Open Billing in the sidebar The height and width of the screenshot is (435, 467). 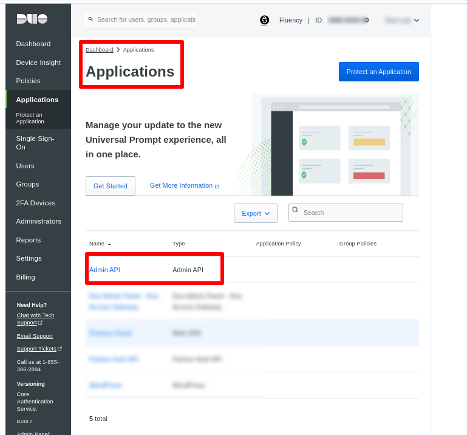[26, 277]
